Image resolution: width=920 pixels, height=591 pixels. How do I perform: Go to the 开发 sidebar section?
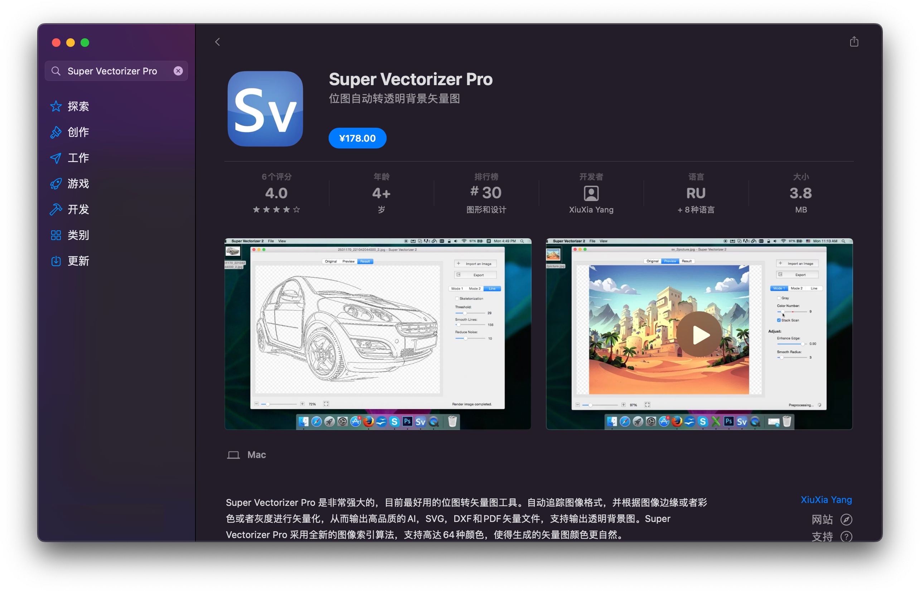coord(78,209)
